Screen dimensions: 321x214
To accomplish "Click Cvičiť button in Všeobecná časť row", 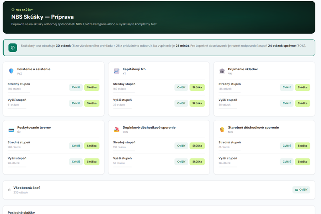I will (x=301, y=190).
